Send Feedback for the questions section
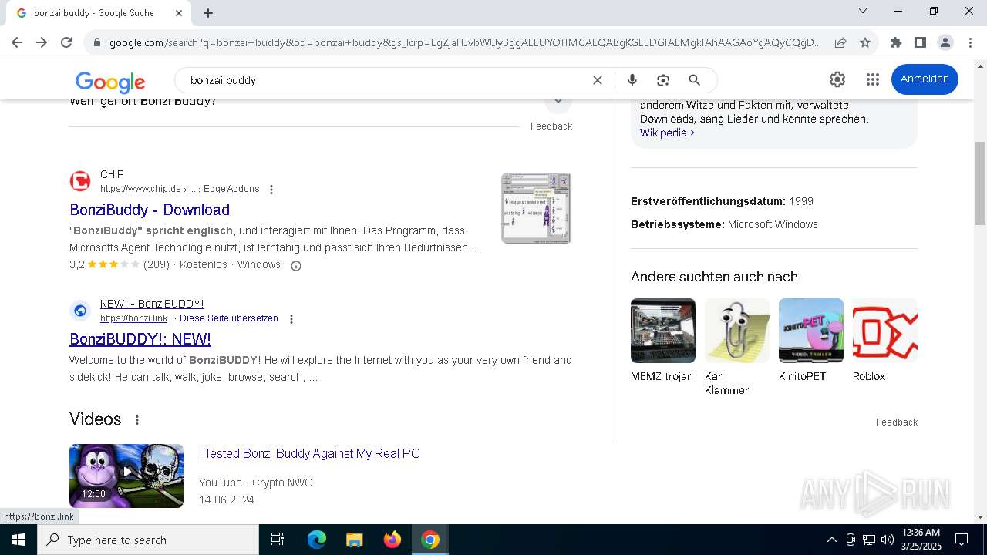This screenshot has height=555, width=987. point(551,126)
